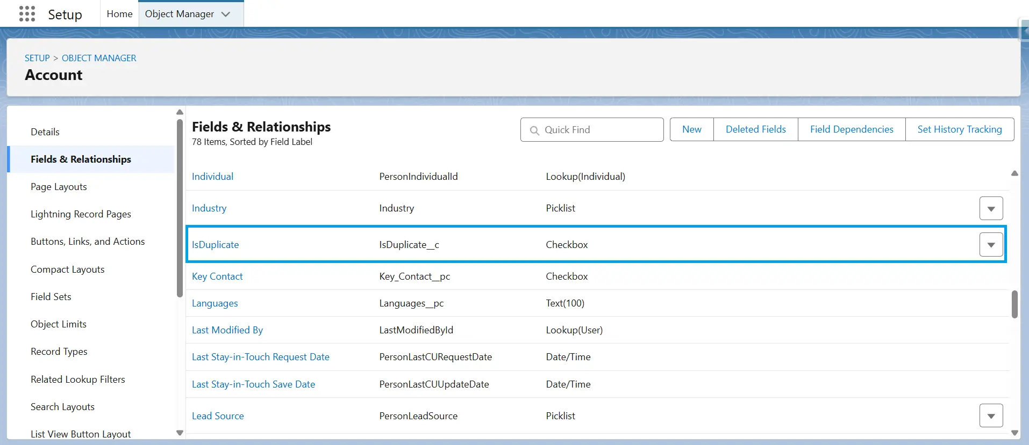Open the App Launcher waffle icon

27,14
